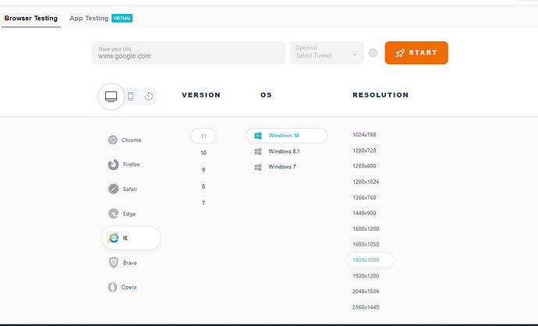
Task: Switch to mobile device icon
Action: point(131,96)
